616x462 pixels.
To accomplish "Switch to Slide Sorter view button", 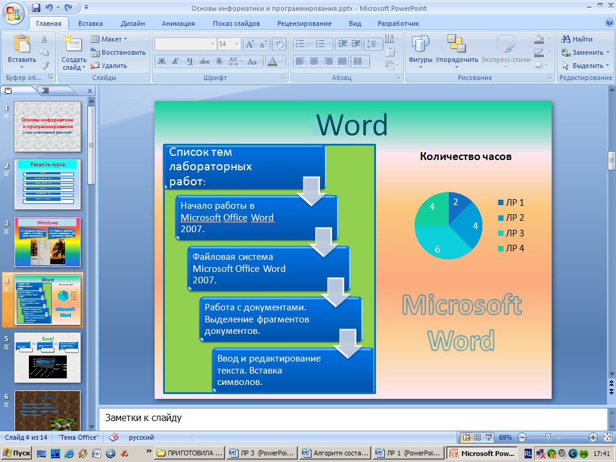I will 477,437.
